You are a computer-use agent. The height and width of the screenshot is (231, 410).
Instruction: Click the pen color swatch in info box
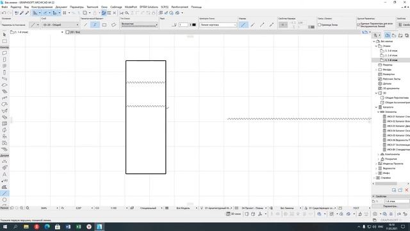coord(193,24)
